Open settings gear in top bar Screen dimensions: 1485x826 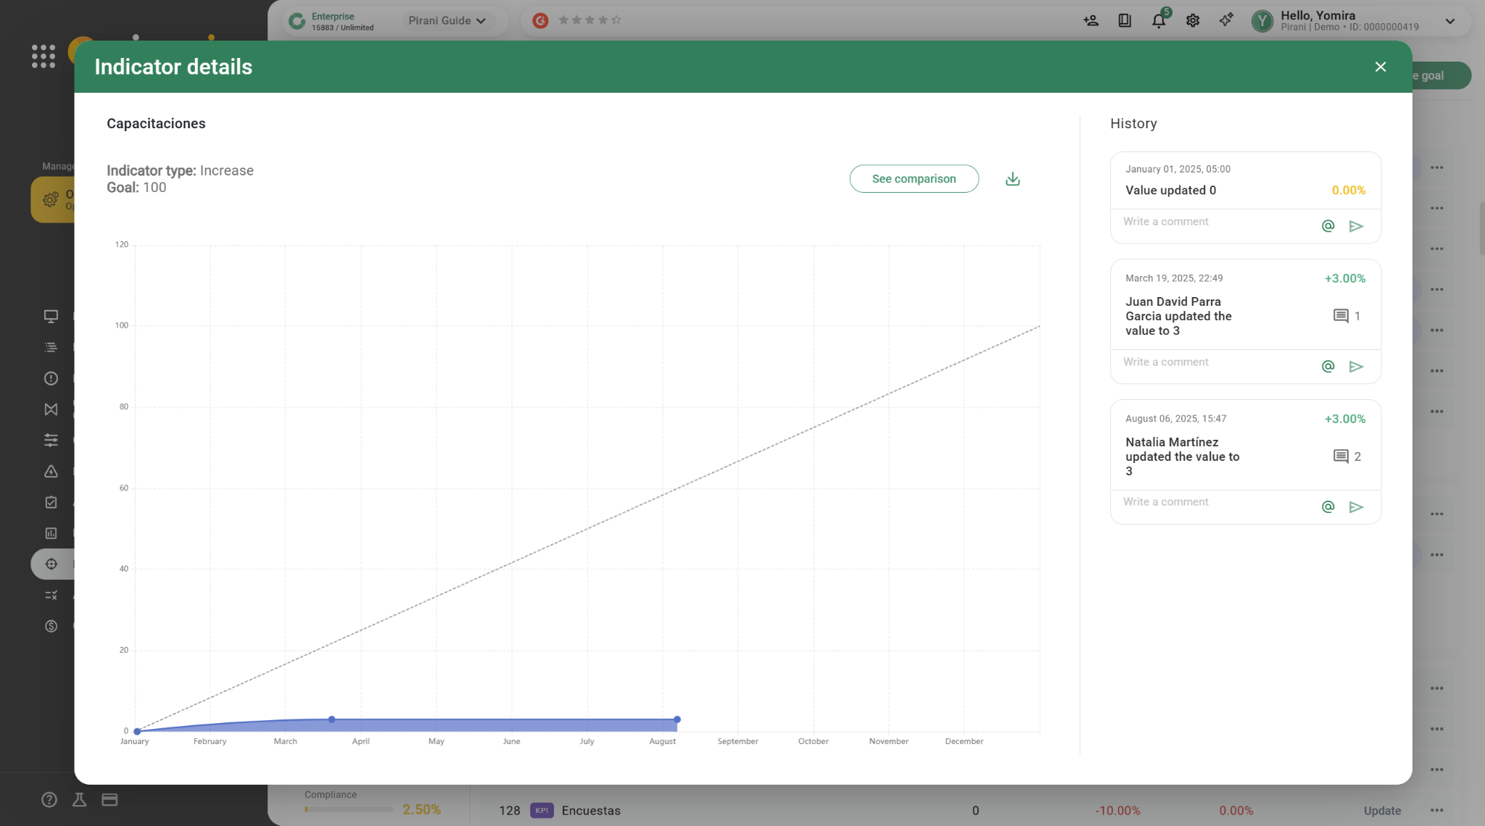tap(1192, 21)
